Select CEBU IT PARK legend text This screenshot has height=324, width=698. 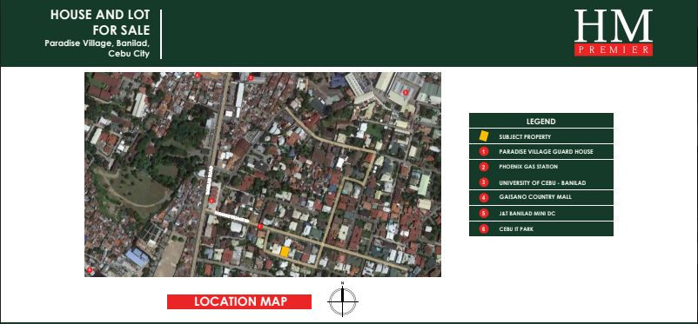pyautogui.click(x=516, y=229)
